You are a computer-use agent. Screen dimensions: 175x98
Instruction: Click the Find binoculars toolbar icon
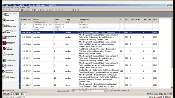28,10
